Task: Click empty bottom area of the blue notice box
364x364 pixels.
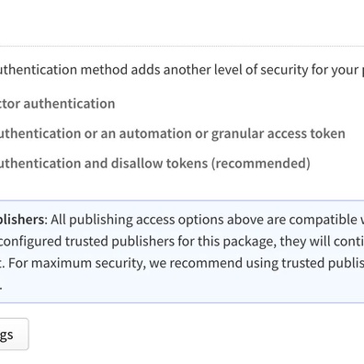Action: pyautogui.click(x=184, y=290)
